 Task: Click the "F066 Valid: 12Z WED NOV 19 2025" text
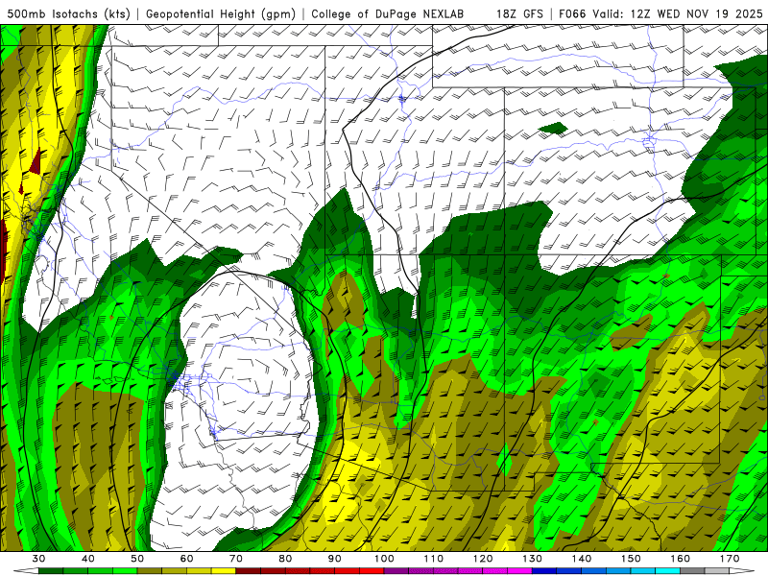[660, 13]
